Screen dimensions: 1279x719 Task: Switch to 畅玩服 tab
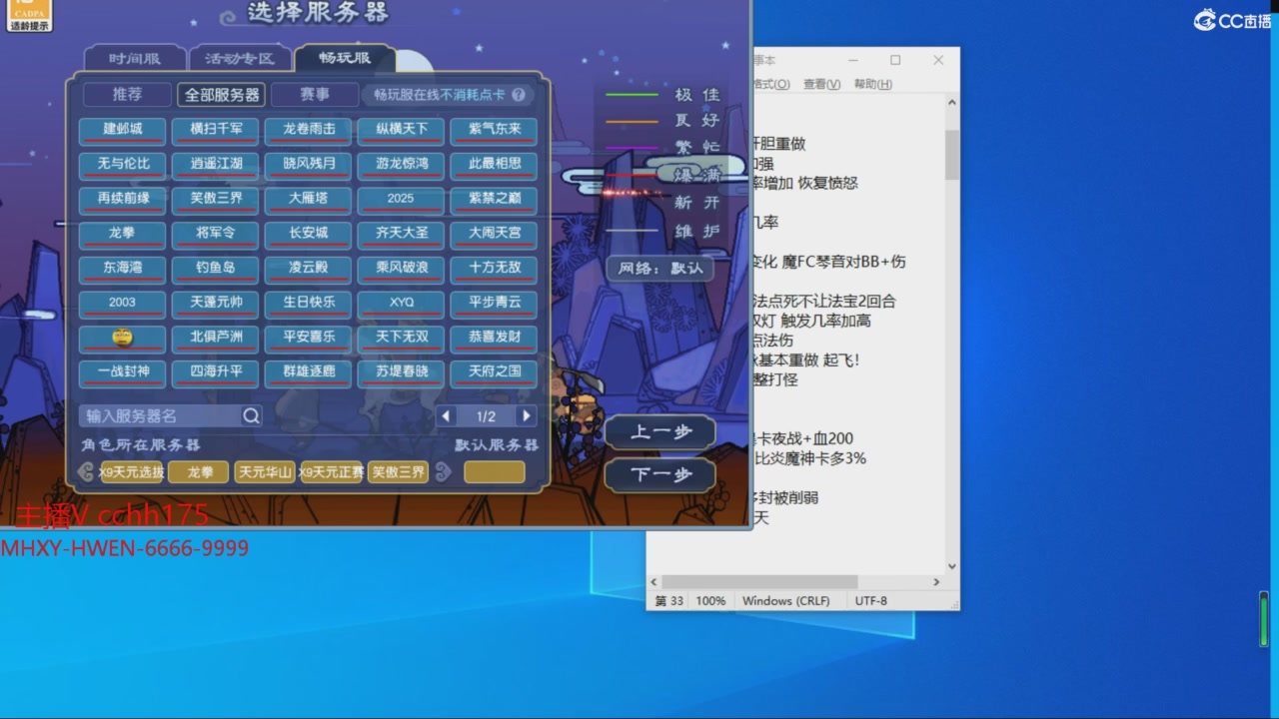(x=345, y=58)
